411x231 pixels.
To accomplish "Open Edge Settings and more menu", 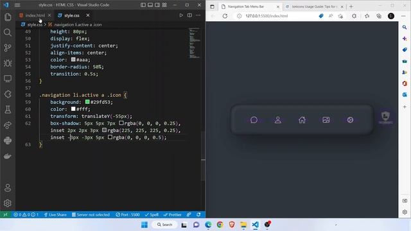I will click(403, 16).
